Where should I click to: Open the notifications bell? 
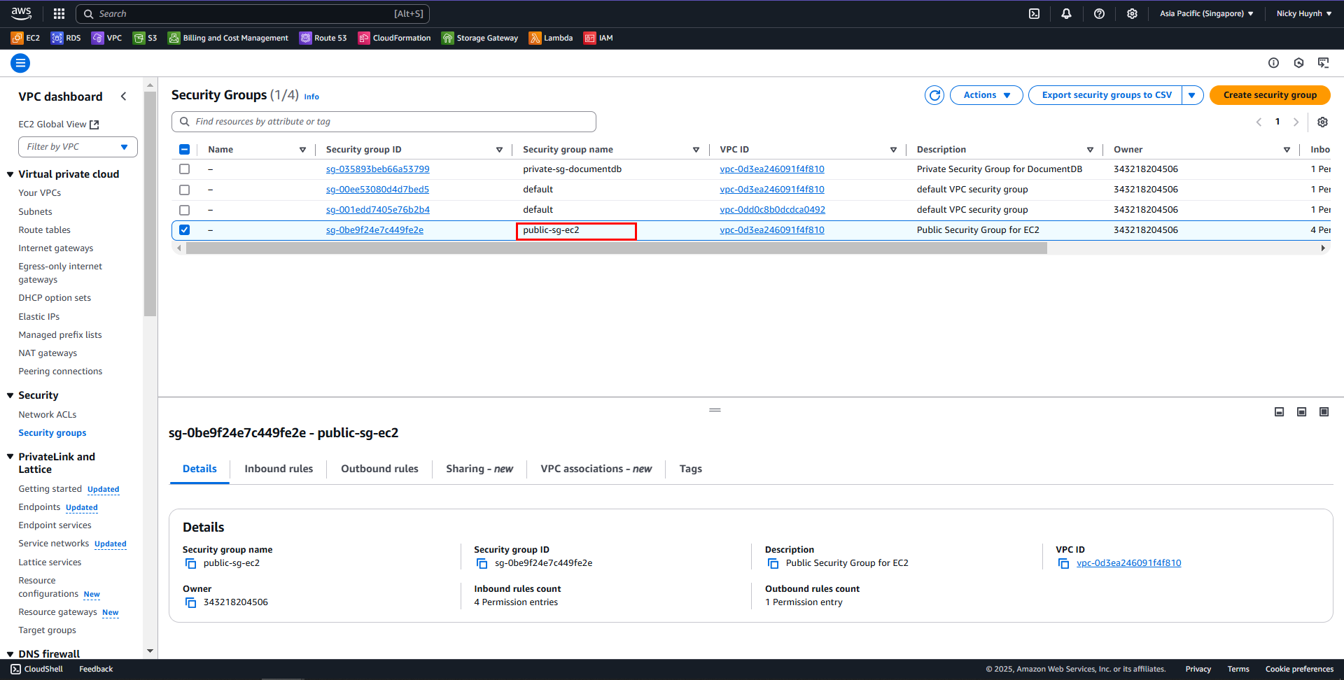click(1066, 13)
